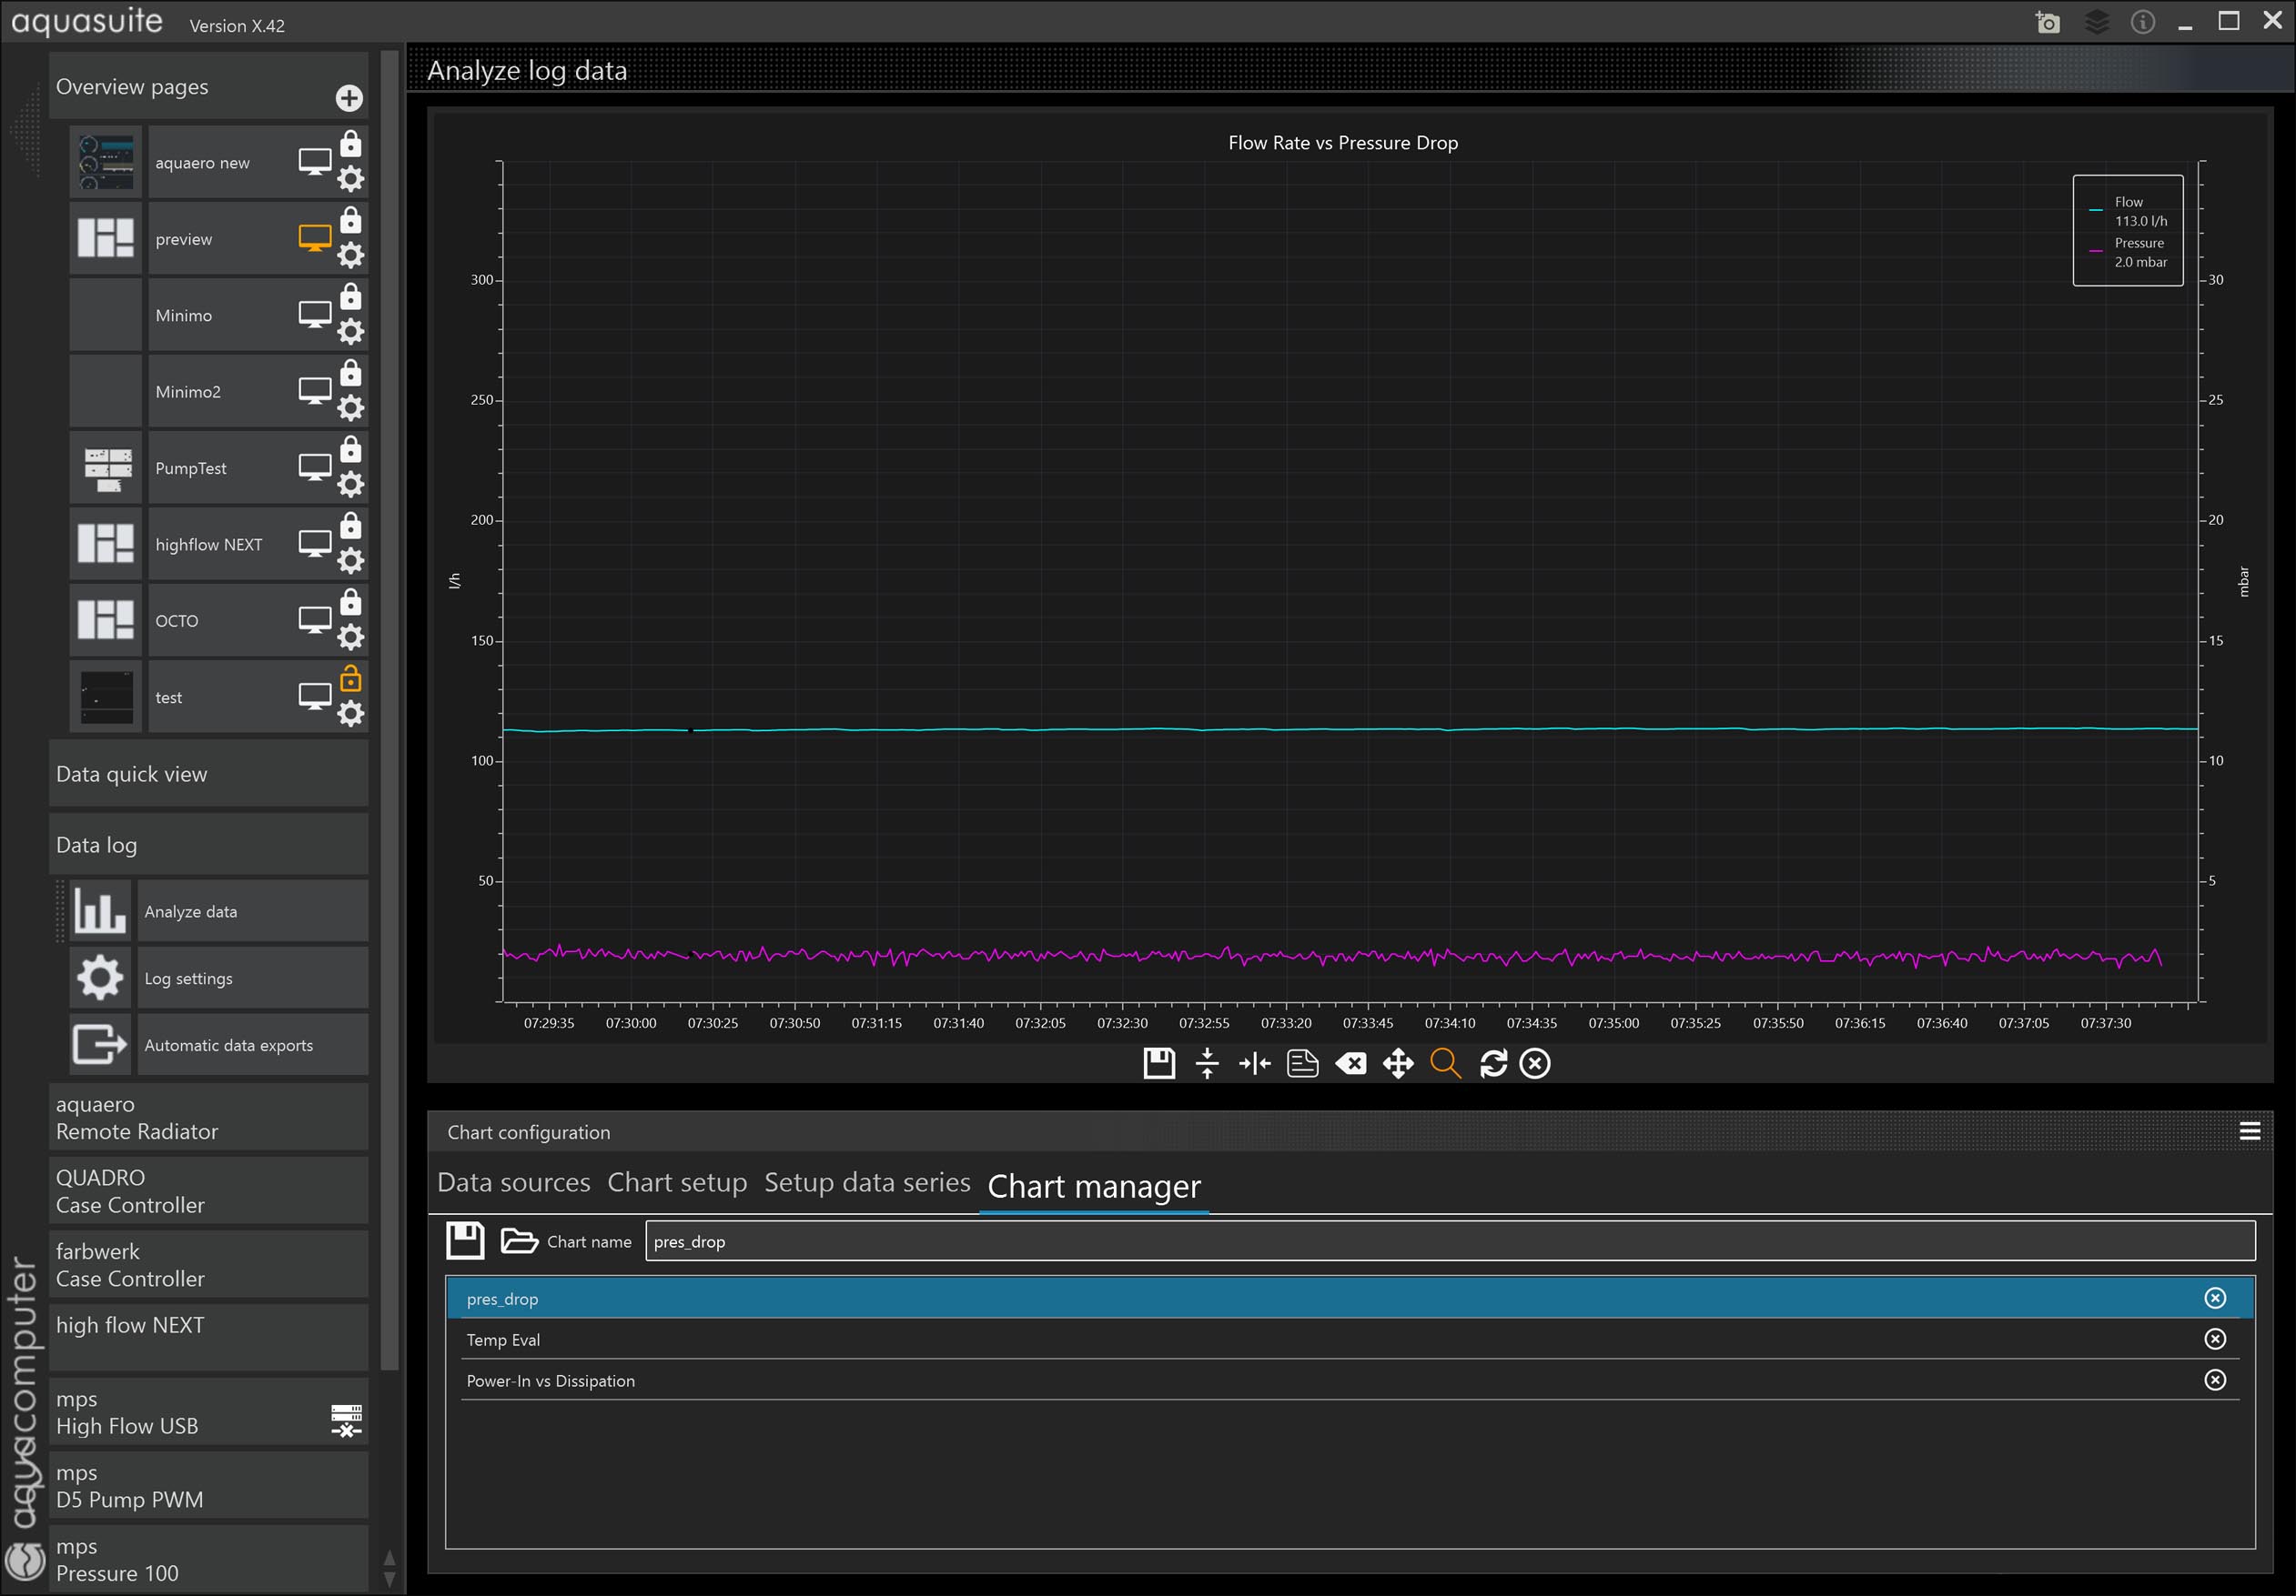This screenshot has width=2296, height=1596.
Task: Open saved chart folder icon
Action: [x=518, y=1240]
